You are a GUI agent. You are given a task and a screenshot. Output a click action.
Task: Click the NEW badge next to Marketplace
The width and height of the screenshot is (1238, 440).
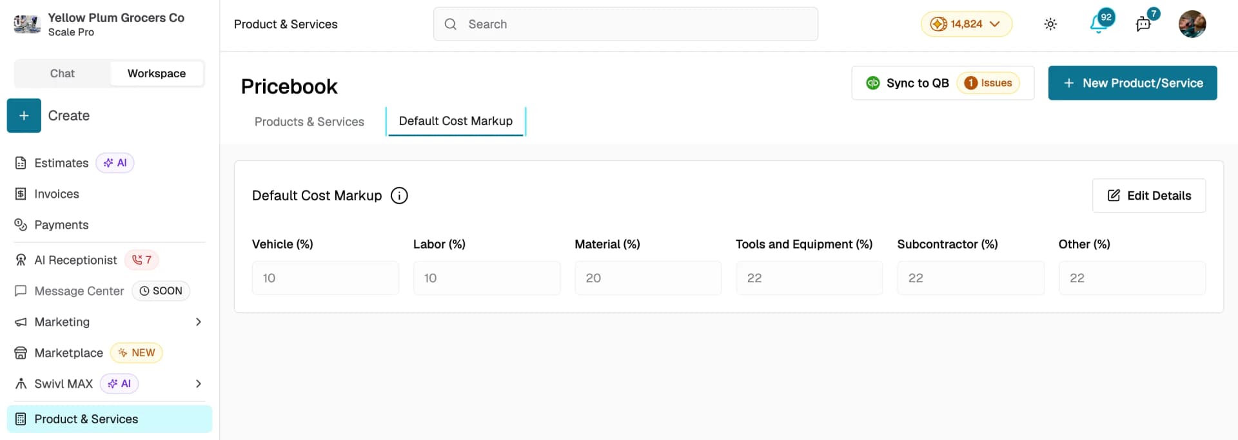click(137, 353)
